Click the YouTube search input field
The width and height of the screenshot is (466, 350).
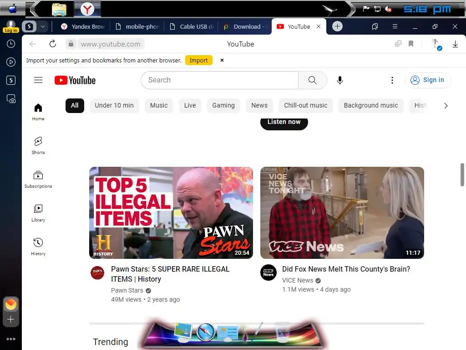click(220, 80)
